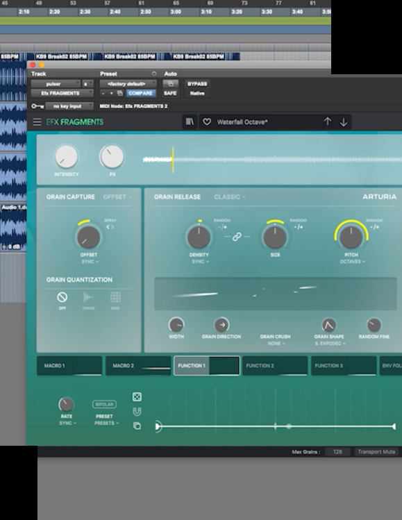Open the Efx FRAGMENTS insert selector

[x=62, y=93]
